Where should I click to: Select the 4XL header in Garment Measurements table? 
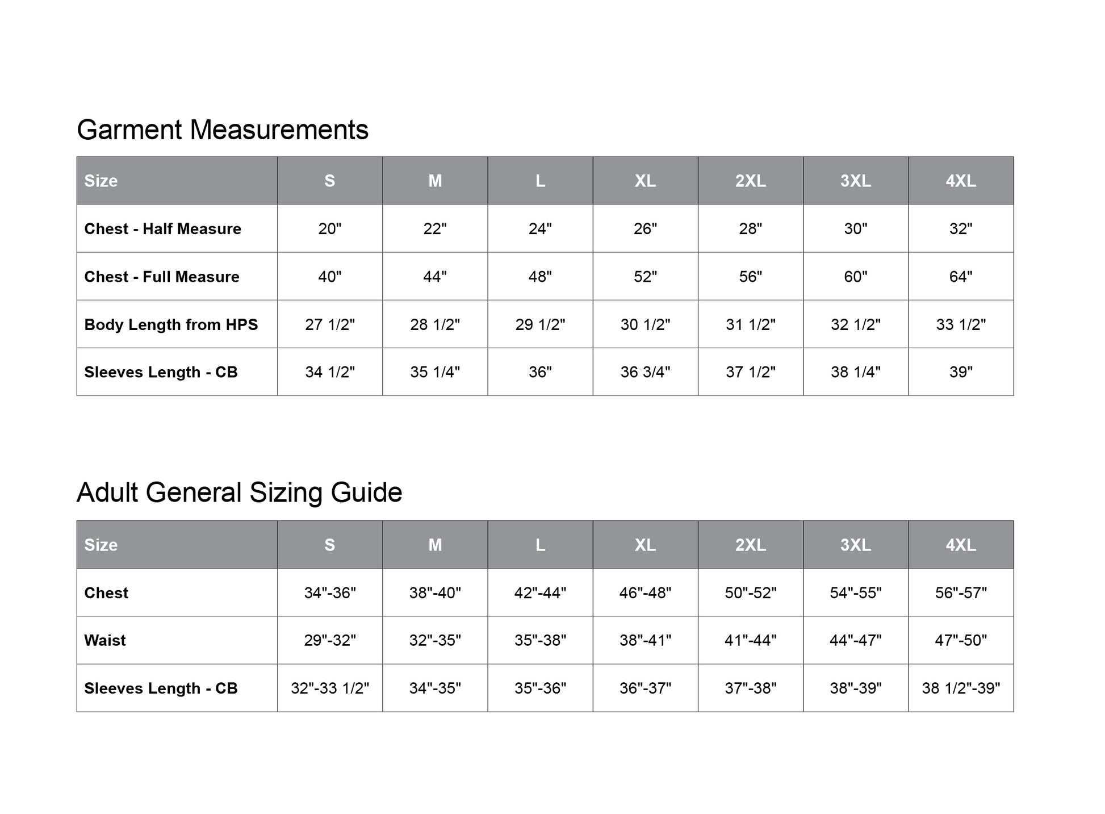pyautogui.click(x=961, y=181)
